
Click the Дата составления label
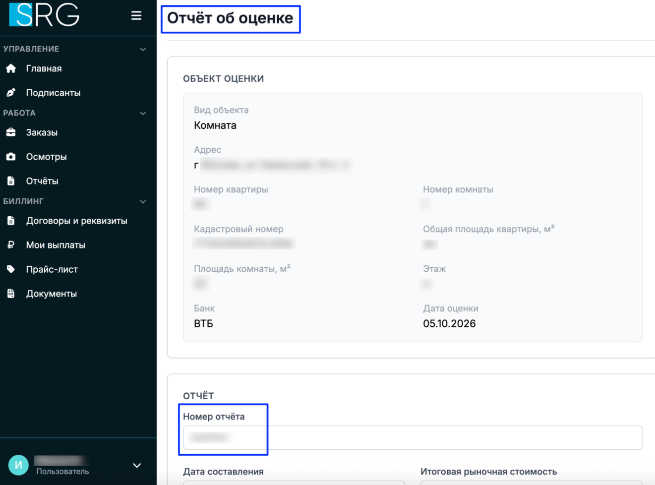click(224, 472)
